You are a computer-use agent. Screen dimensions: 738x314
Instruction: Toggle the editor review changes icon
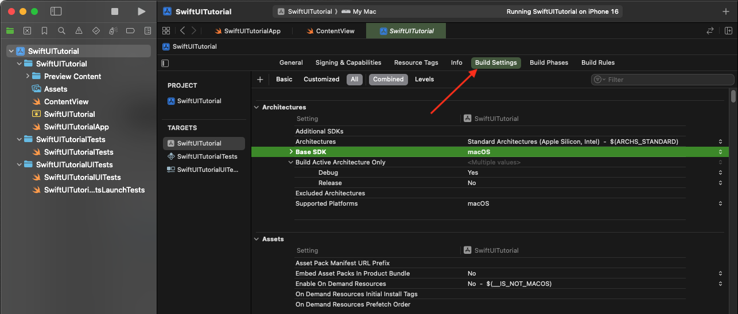click(x=710, y=31)
